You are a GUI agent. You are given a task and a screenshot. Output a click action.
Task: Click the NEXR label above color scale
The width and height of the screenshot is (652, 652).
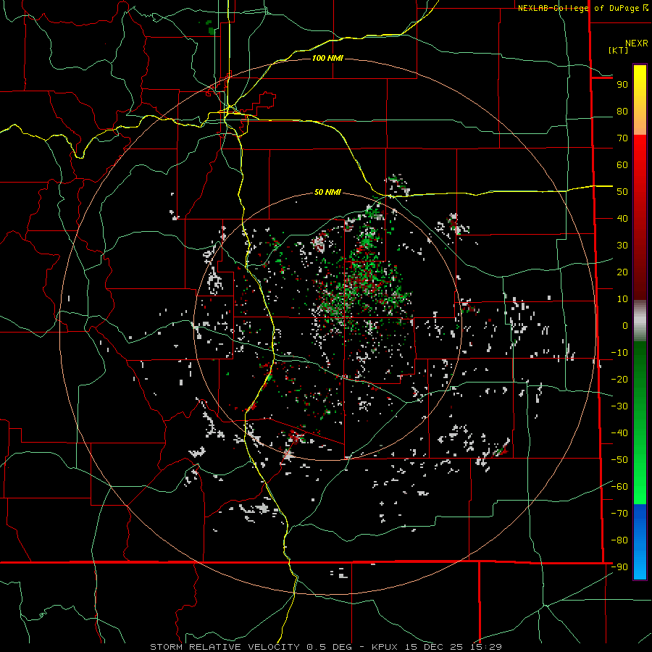(x=636, y=43)
